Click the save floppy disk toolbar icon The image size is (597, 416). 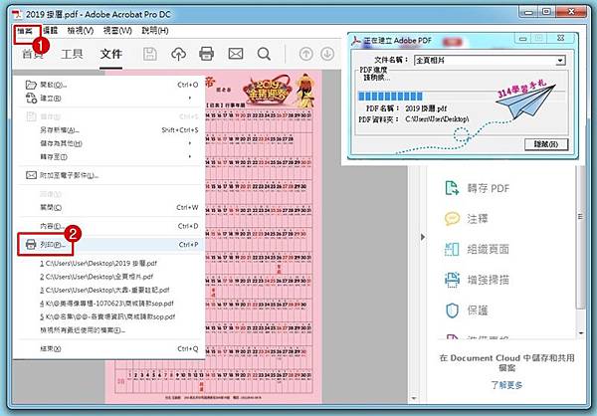click(x=149, y=54)
